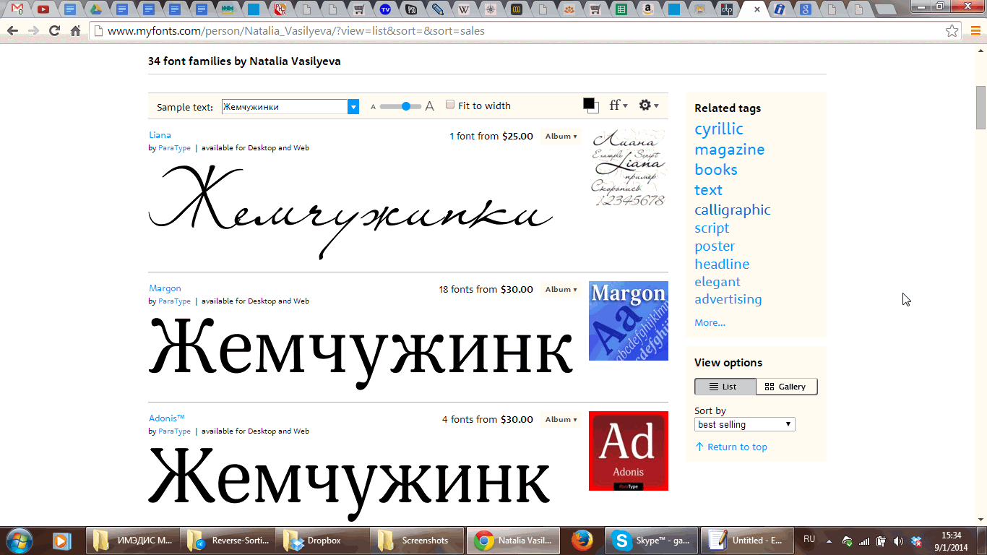The width and height of the screenshot is (987, 555).
Task: Go to browser Home page
Action: coord(75,31)
